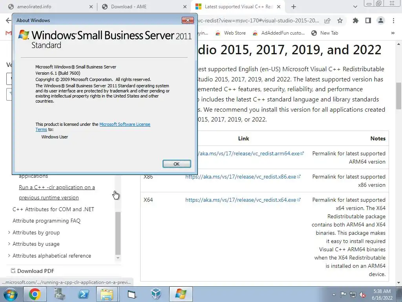Open Server Manager from the taskbar
Image resolution: width=402 pixels, height=302 pixels.
[x=60, y=294]
